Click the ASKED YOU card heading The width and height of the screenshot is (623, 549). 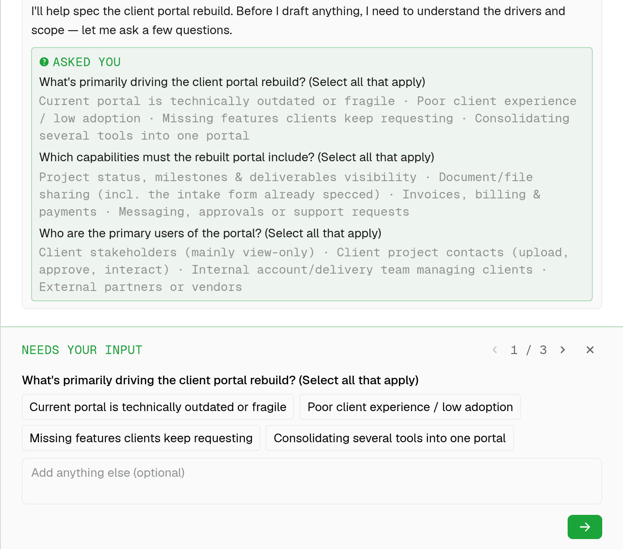point(87,62)
